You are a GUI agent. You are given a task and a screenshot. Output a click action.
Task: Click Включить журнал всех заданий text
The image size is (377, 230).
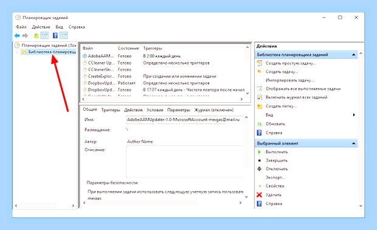tap(297, 97)
